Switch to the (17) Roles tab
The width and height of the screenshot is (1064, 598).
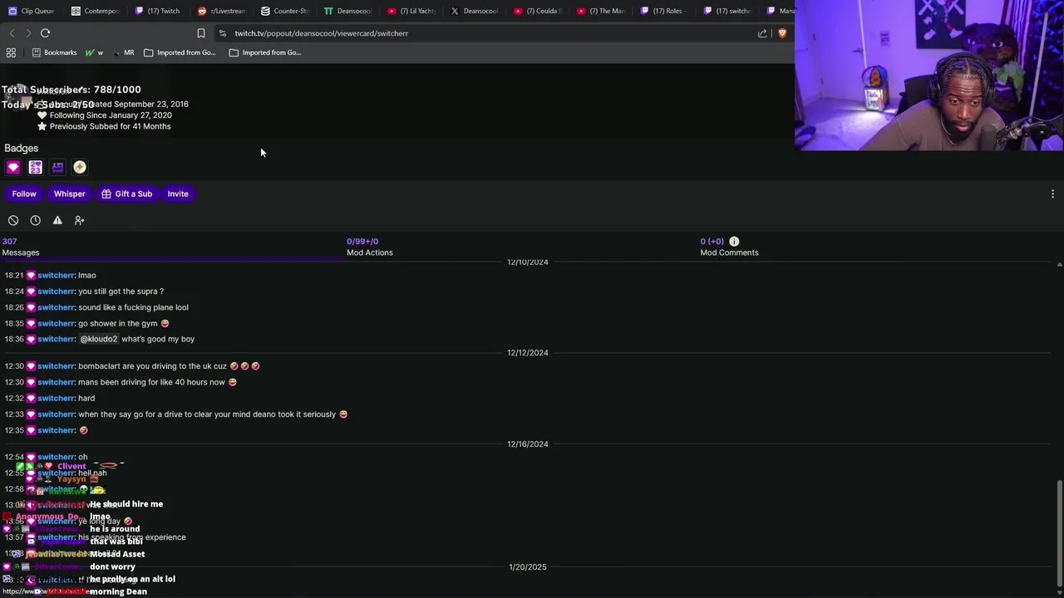(x=665, y=11)
